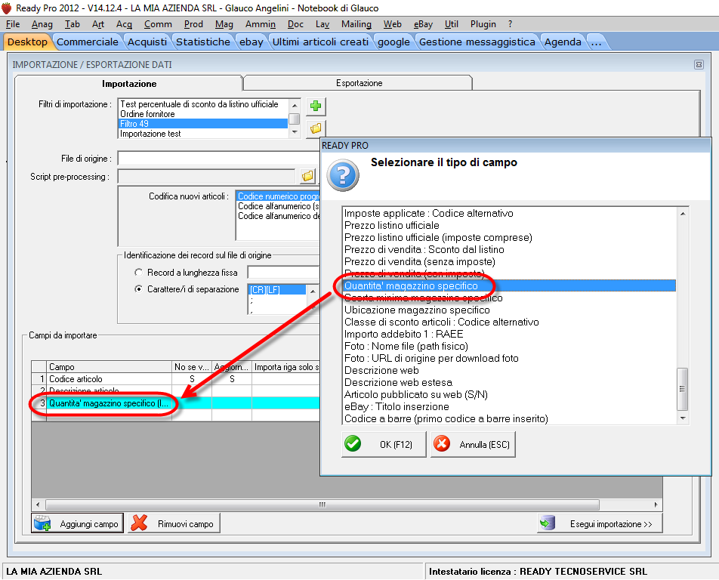Select Articolo pubblicato su web (S/N)
Image resolution: width=719 pixels, height=580 pixels.
point(509,394)
